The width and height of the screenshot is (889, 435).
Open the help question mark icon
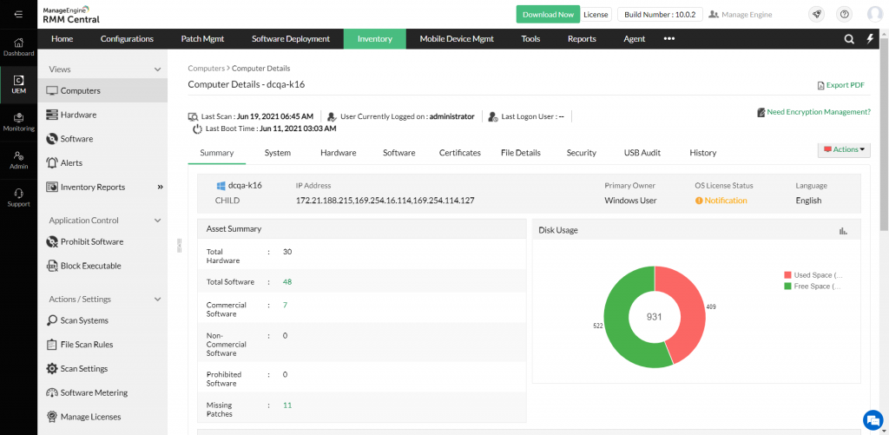click(843, 14)
